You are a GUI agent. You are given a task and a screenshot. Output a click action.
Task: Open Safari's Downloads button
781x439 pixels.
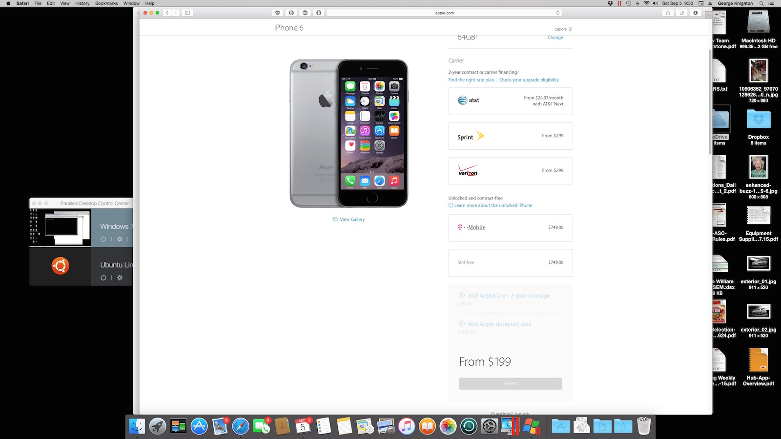coord(696,13)
